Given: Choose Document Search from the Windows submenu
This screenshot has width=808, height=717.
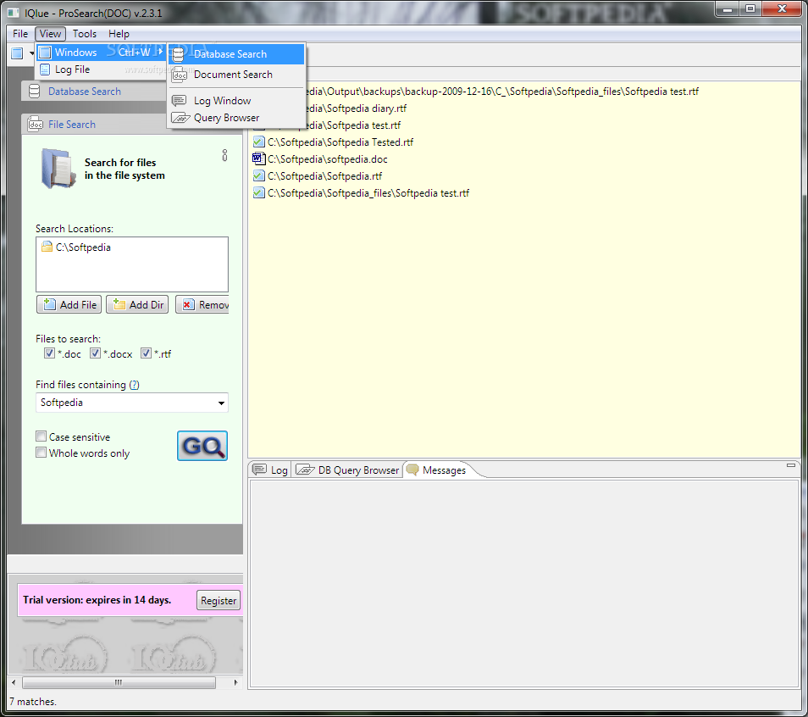Looking at the screenshot, I should click(x=236, y=75).
